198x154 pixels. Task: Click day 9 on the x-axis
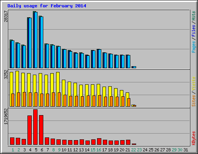coord(59,150)
